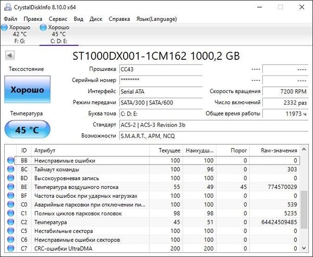Click the Общее время работы value 11973 ч

coord(285,113)
